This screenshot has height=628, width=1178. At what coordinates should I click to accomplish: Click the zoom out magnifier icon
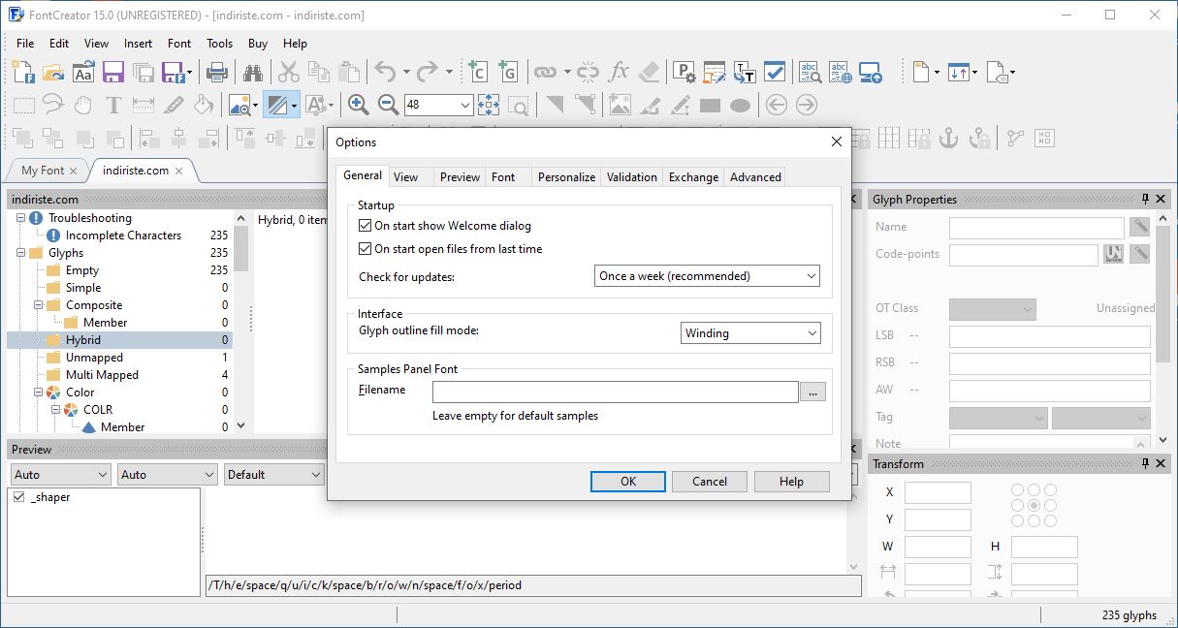388,105
